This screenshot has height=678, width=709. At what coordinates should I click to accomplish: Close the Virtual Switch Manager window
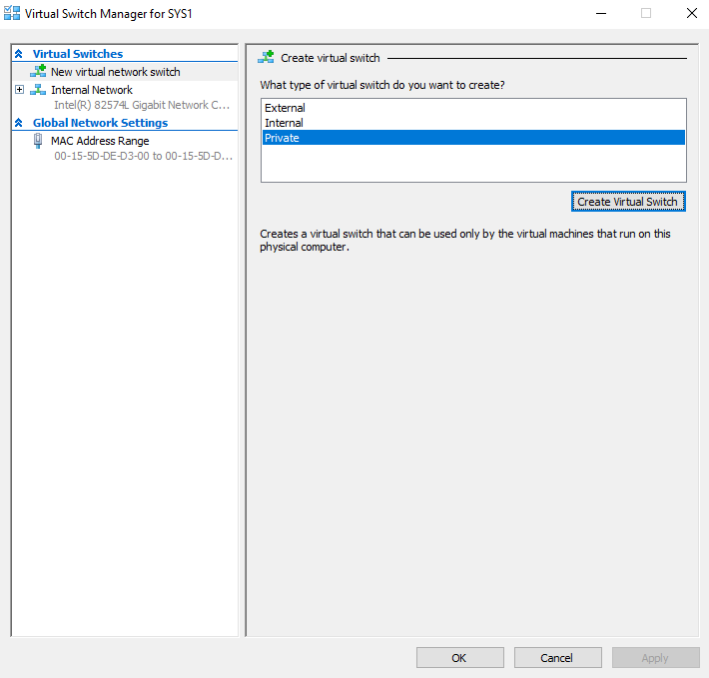click(x=691, y=14)
